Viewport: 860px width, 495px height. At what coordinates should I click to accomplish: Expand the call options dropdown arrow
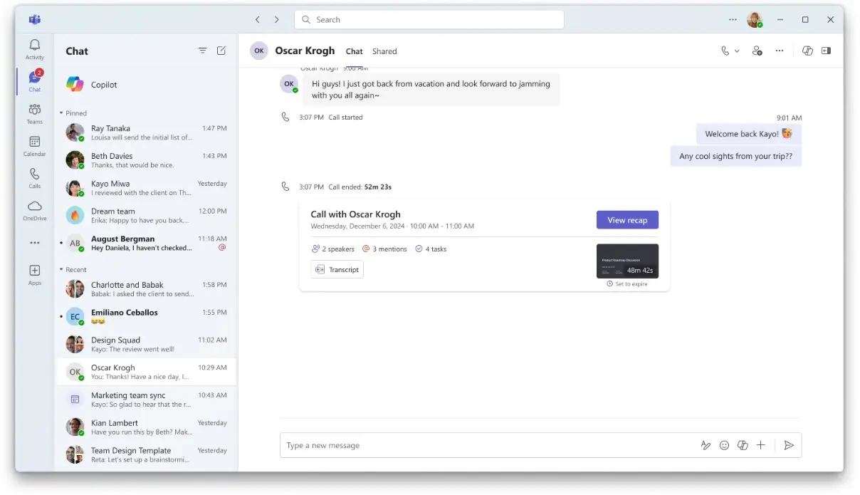[737, 51]
